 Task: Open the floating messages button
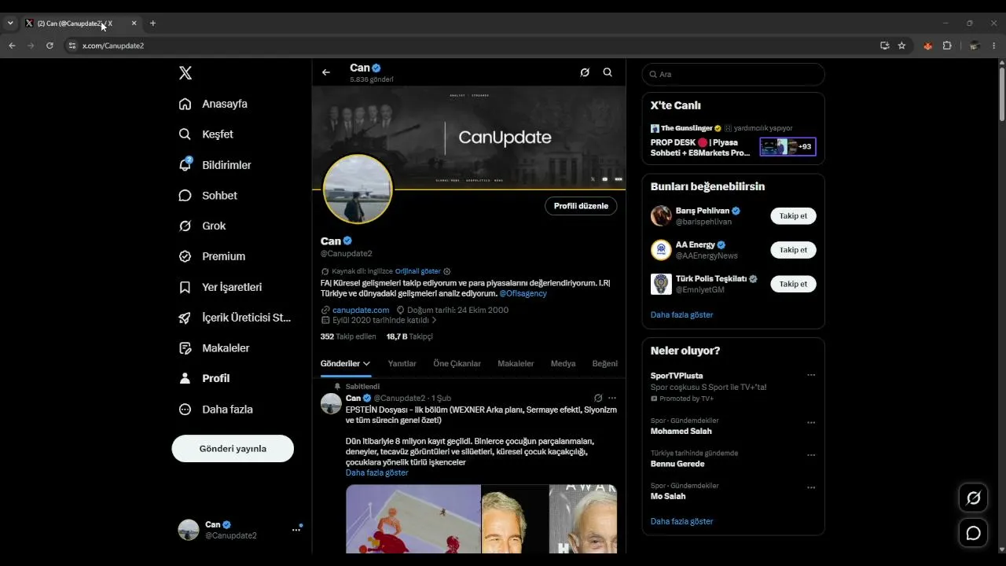click(973, 533)
